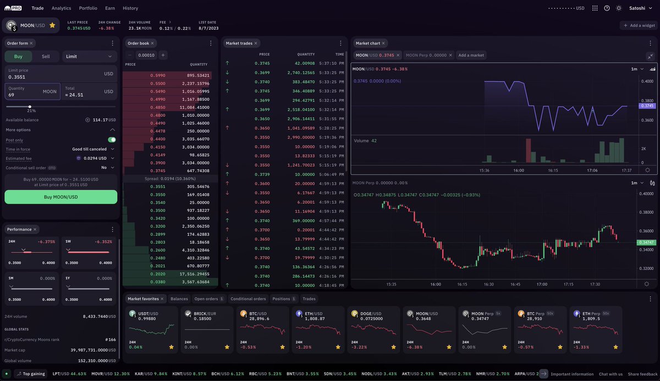Viewport: 660px width, 381px height.
Task: Open the History menu
Action: [x=130, y=8]
